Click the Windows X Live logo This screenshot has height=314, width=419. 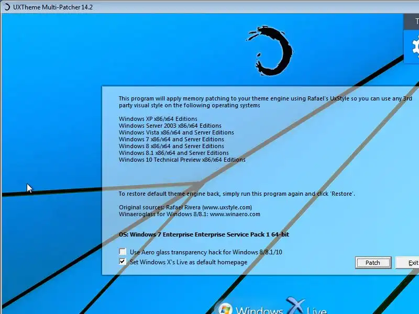point(272,306)
